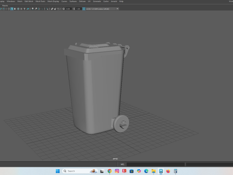Click X-ray active components icon

[x=55, y=9]
